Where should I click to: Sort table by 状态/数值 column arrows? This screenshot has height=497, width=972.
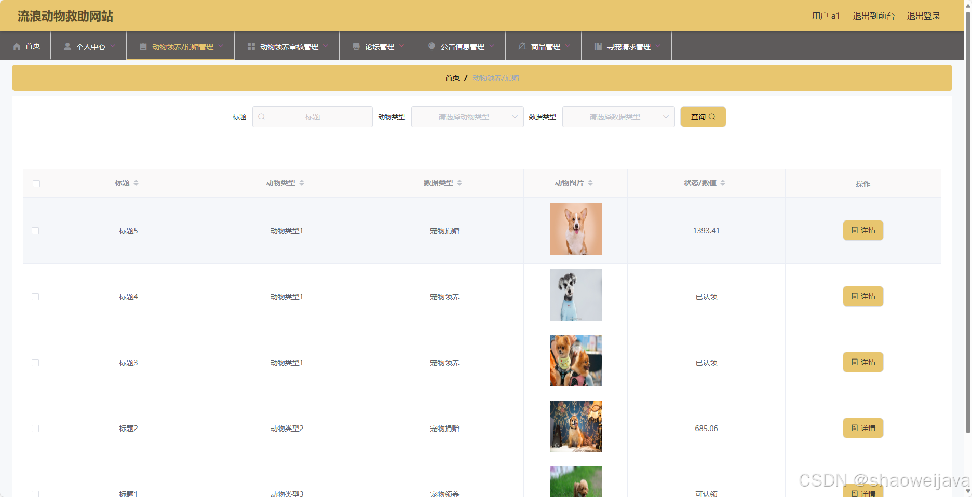(x=723, y=183)
